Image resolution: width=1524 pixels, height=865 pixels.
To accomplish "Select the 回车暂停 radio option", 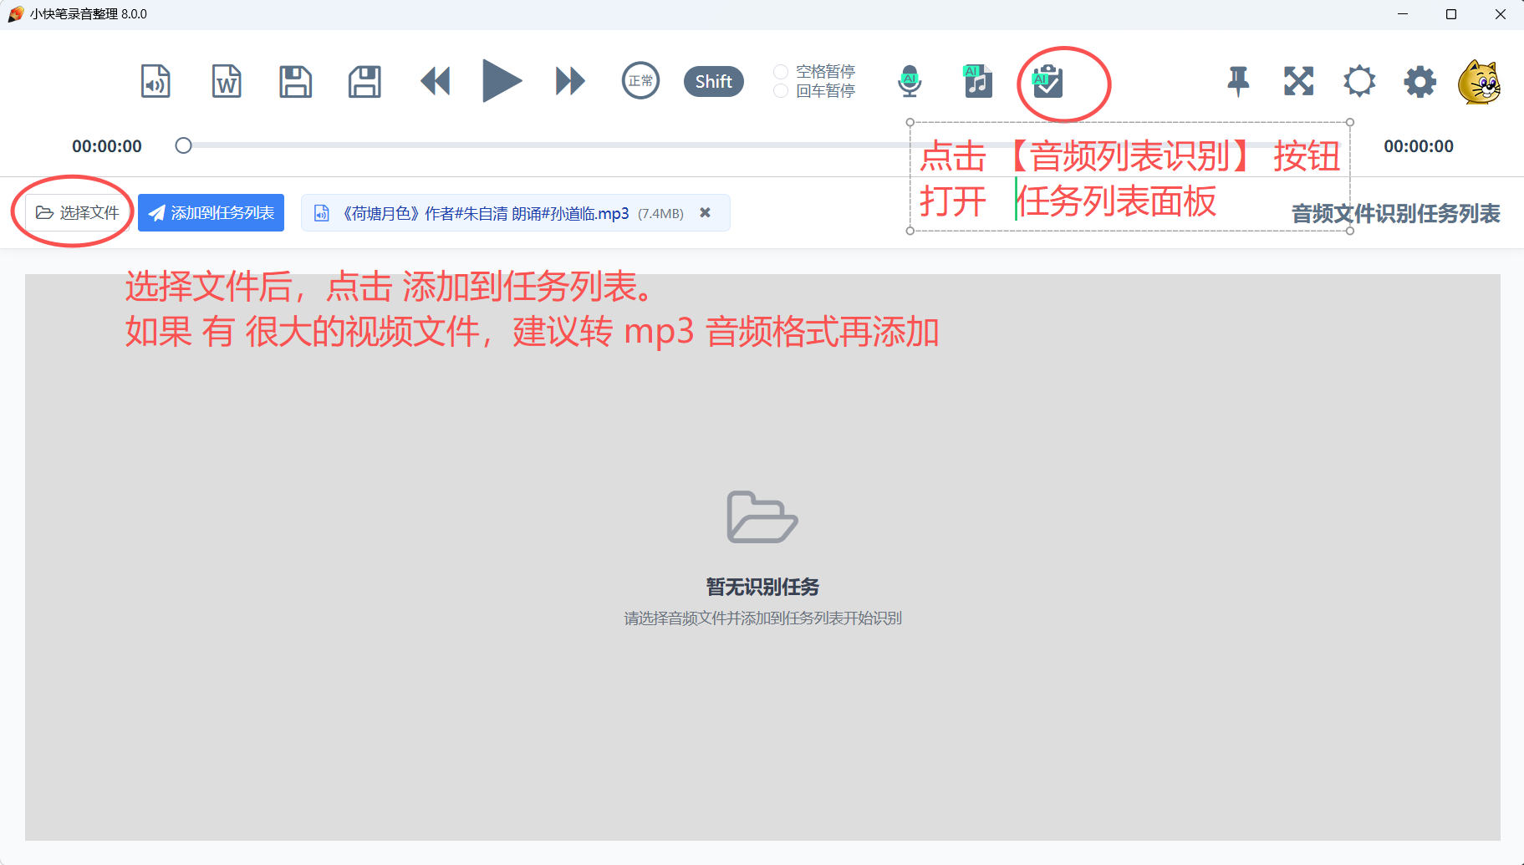I will pos(781,91).
